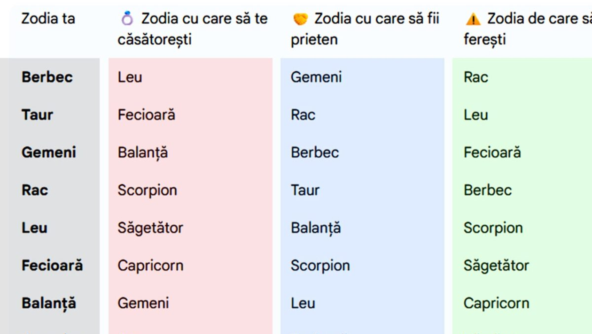592x334 pixels.
Task: Click Taur in the blue friendship column
Action: pos(305,190)
